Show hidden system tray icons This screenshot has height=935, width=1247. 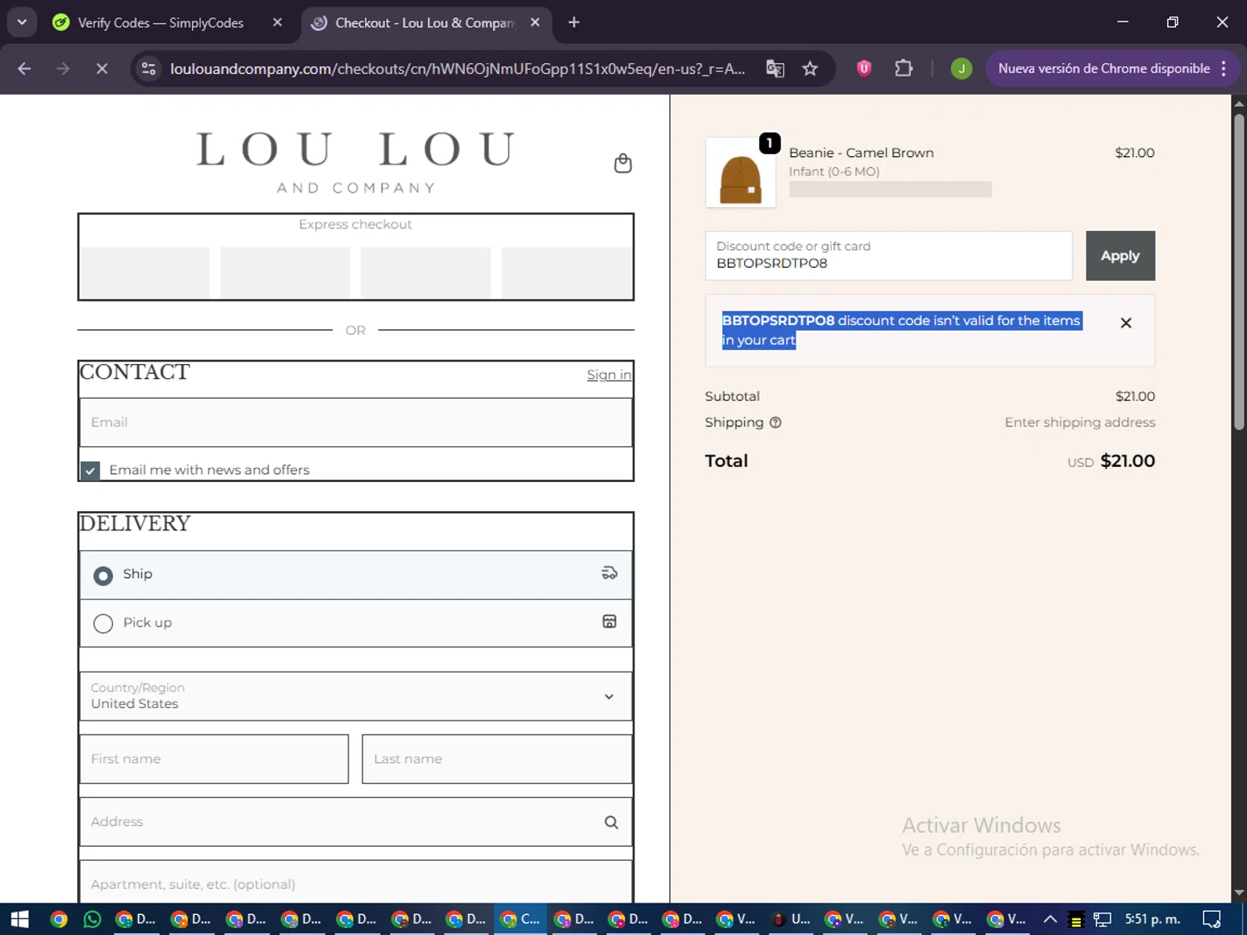[1050, 919]
